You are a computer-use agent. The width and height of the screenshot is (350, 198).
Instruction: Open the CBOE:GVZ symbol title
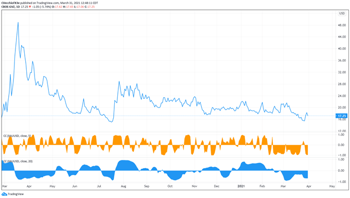8,7
